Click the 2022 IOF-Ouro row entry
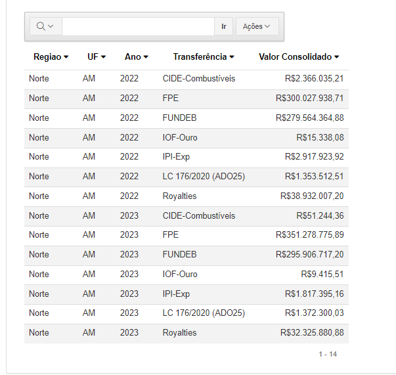Screen dimensions: 396x375 [180, 137]
